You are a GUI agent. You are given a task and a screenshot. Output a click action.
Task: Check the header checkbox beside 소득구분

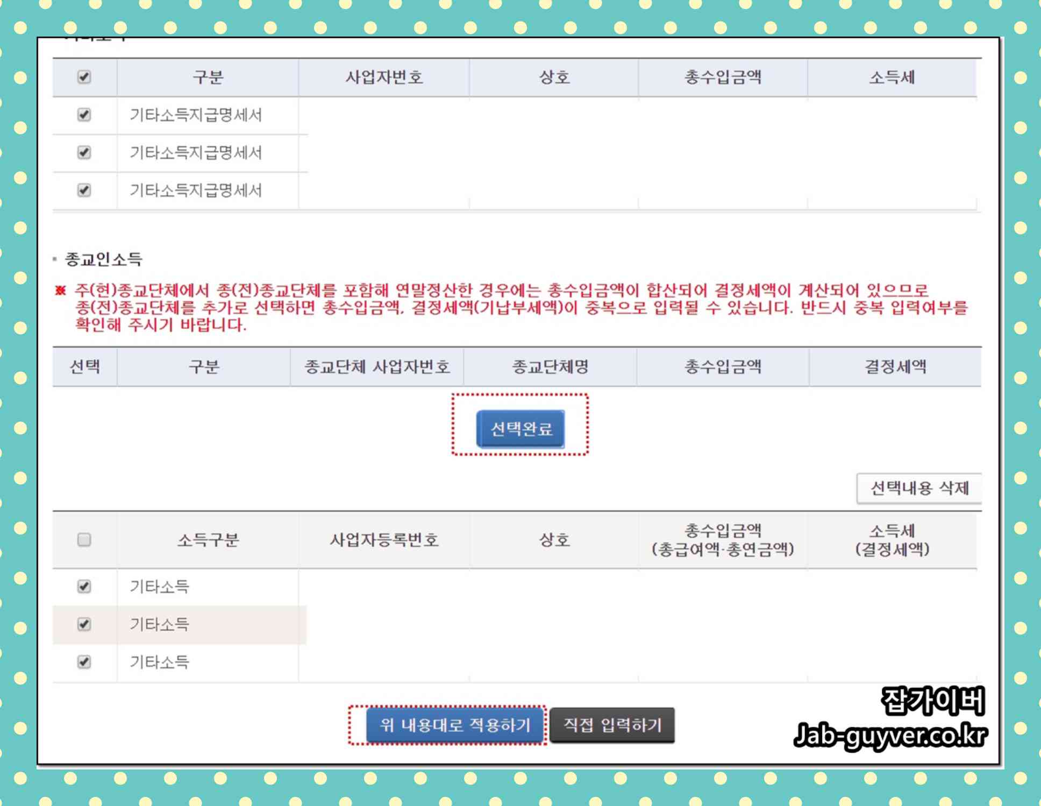point(84,539)
